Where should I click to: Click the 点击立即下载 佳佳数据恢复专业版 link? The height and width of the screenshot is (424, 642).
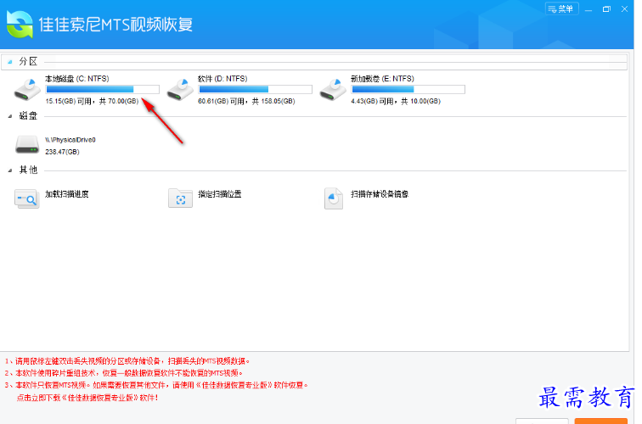coord(87,398)
